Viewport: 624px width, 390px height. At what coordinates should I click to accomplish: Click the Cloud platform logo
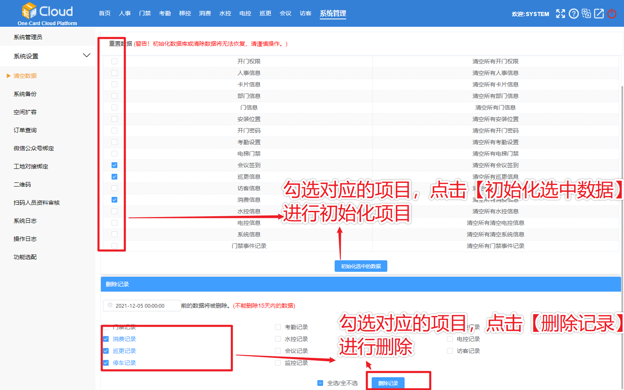(47, 14)
